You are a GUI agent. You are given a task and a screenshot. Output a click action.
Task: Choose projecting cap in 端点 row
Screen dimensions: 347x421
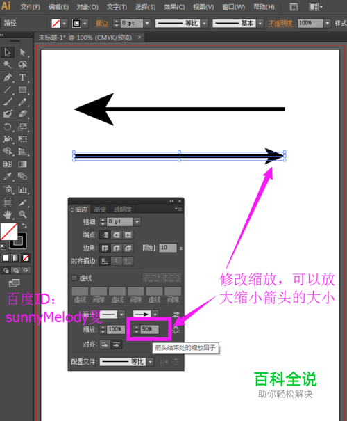click(x=128, y=235)
